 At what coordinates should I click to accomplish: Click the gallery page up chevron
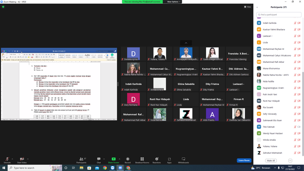(x=186, y=43)
